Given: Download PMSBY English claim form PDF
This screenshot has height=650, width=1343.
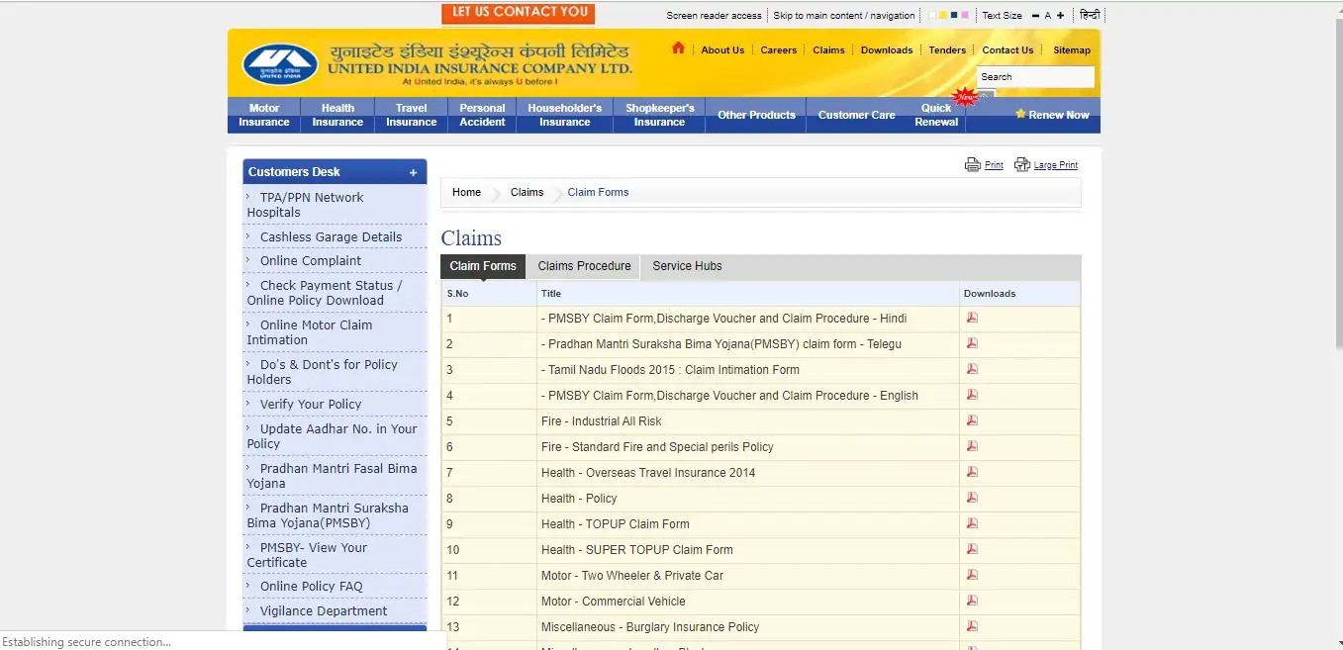Looking at the screenshot, I should pos(972,395).
